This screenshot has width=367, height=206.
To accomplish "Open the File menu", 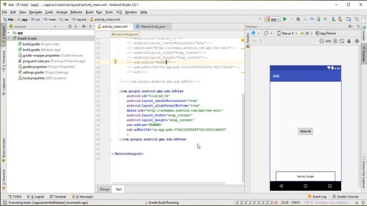I will [5, 12].
